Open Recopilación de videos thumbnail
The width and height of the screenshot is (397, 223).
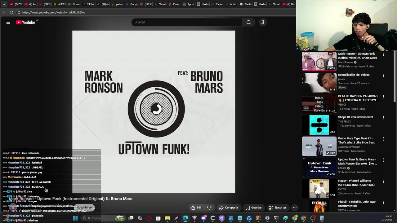tap(319, 83)
